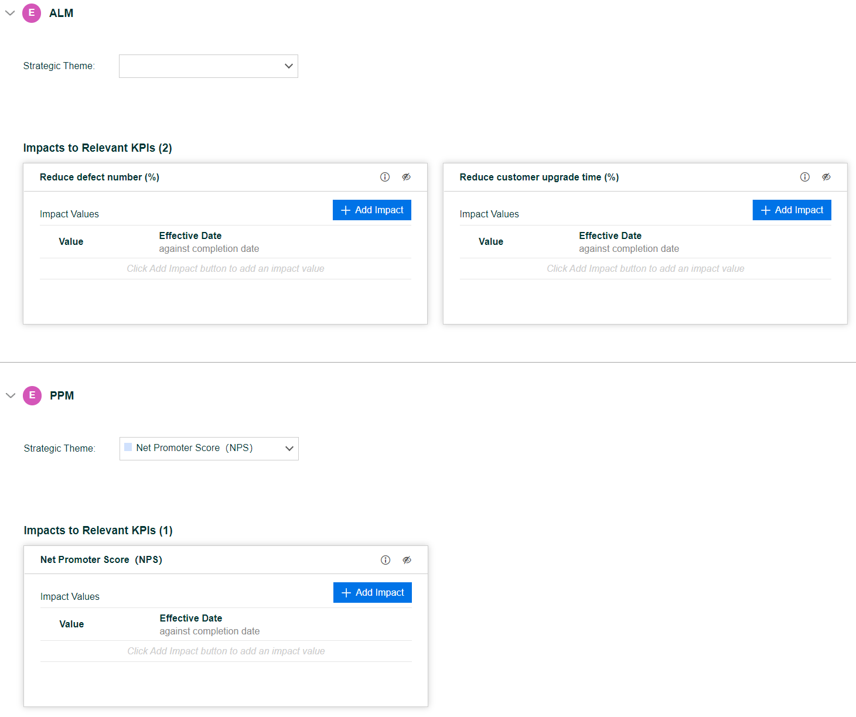Open the ALM Strategic Theme dropdown
Viewport: 856px width, 717px height.
tap(208, 66)
